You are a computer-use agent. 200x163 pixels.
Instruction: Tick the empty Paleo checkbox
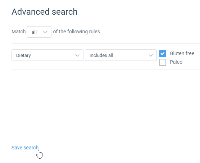(163, 62)
